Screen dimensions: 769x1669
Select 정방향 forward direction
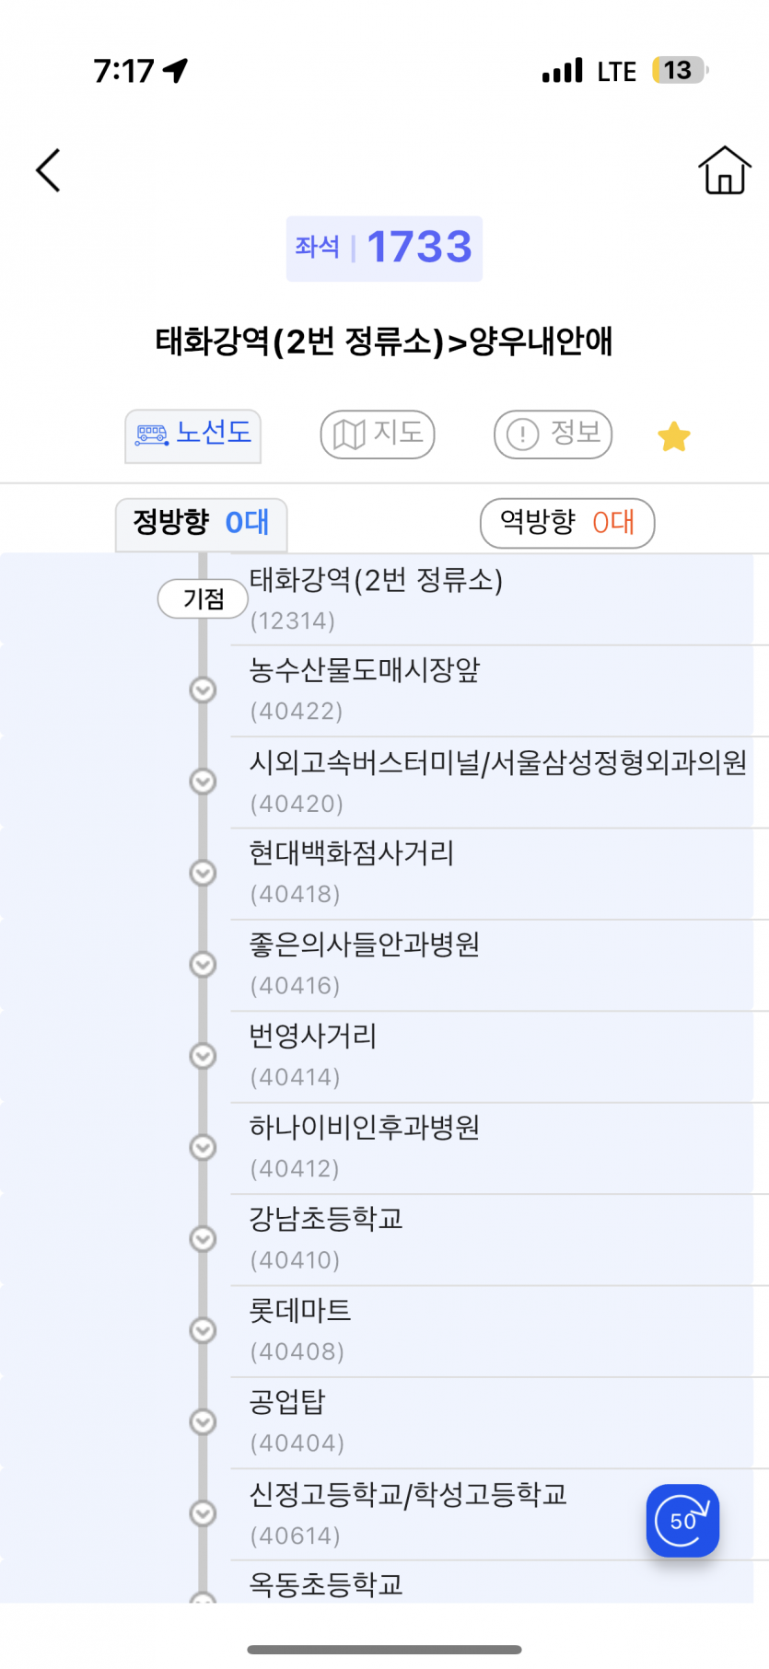(201, 524)
